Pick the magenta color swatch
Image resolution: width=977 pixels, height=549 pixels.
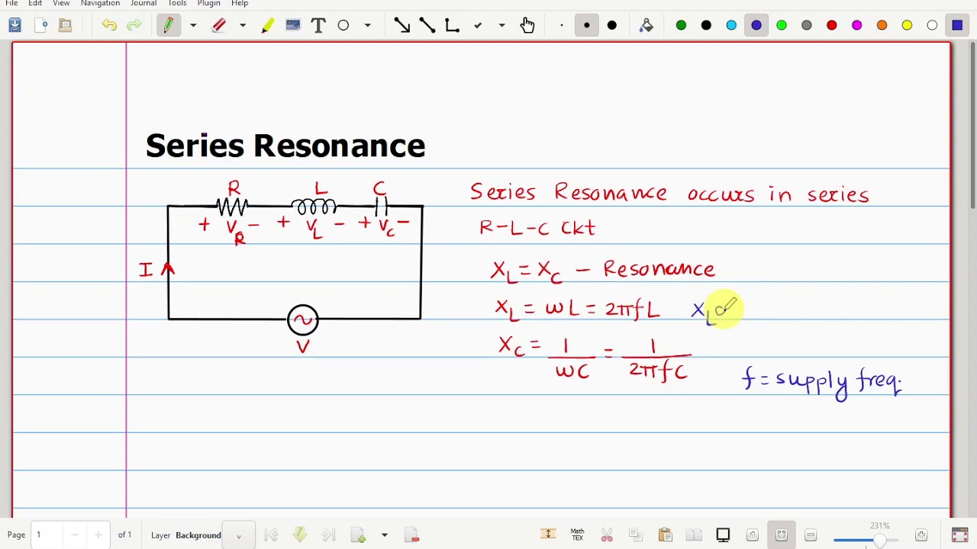coord(857,25)
